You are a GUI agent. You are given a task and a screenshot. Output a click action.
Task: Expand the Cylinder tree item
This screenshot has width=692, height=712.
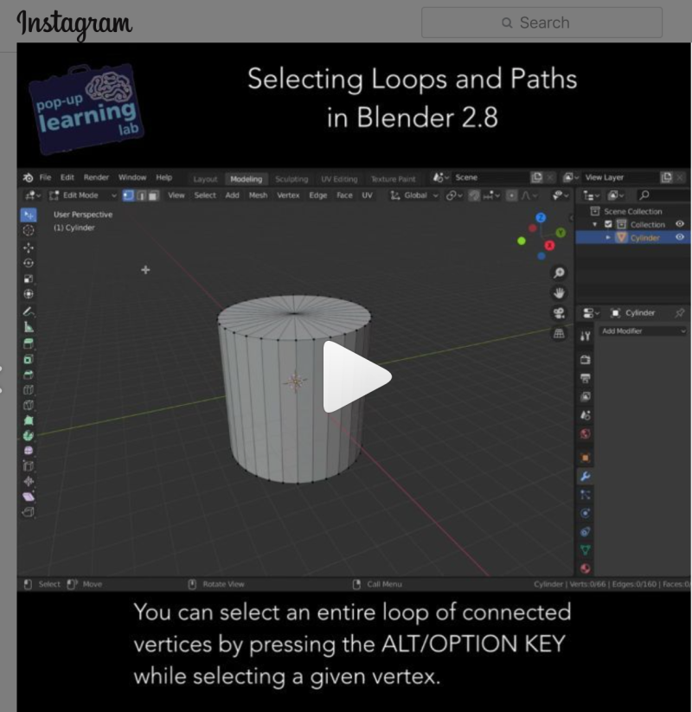coord(608,238)
